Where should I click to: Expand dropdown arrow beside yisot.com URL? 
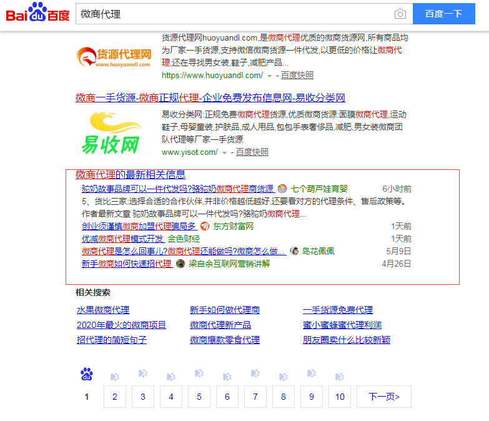[x=224, y=152]
